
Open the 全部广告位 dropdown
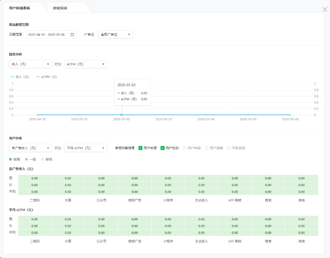[x=115, y=35]
